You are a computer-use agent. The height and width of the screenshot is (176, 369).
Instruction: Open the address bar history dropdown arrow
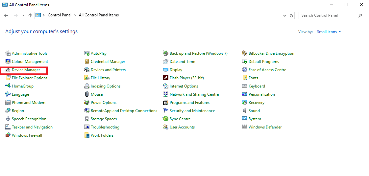tap(285, 15)
